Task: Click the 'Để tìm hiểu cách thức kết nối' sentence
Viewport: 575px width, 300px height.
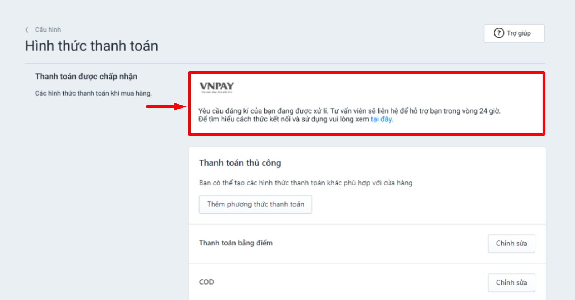Action: coord(296,119)
